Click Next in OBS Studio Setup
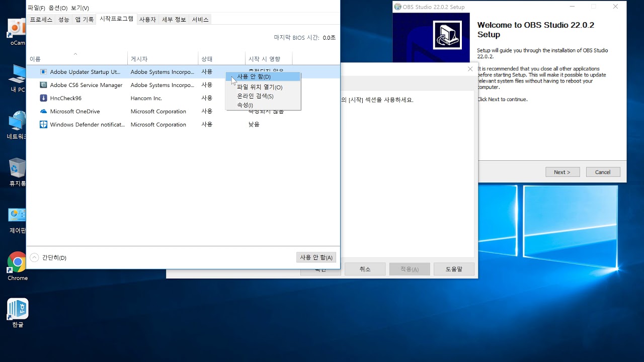This screenshot has height=362, width=644. pyautogui.click(x=562, y=172)
